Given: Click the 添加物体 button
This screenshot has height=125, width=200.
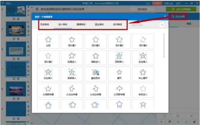Looking at the screenshot, I should point(142,9).
